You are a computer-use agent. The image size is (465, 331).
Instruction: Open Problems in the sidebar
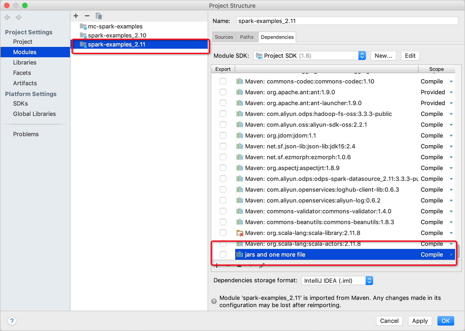(26, 134)
